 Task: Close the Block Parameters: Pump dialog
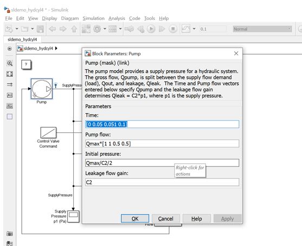(236, 54)
